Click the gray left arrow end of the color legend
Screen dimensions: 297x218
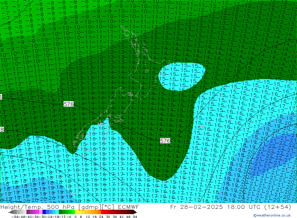coord(11,212)
